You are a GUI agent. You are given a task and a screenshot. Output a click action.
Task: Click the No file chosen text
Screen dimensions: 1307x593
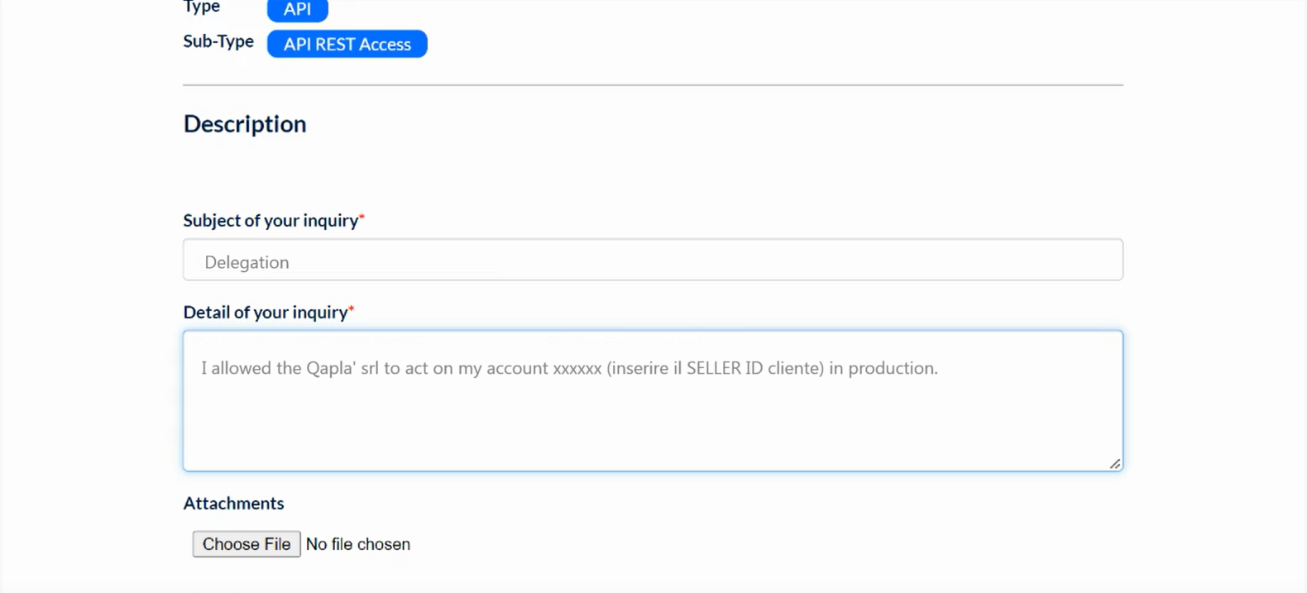coord(358,544)
